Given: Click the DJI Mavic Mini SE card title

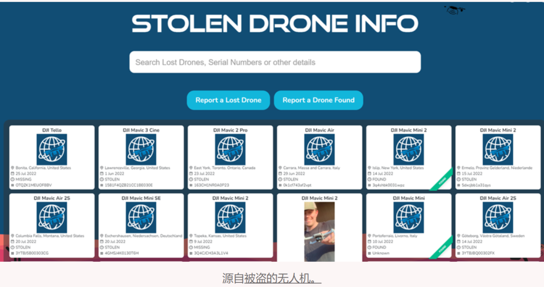Looking at the screenshot, I should pos(141,198).
